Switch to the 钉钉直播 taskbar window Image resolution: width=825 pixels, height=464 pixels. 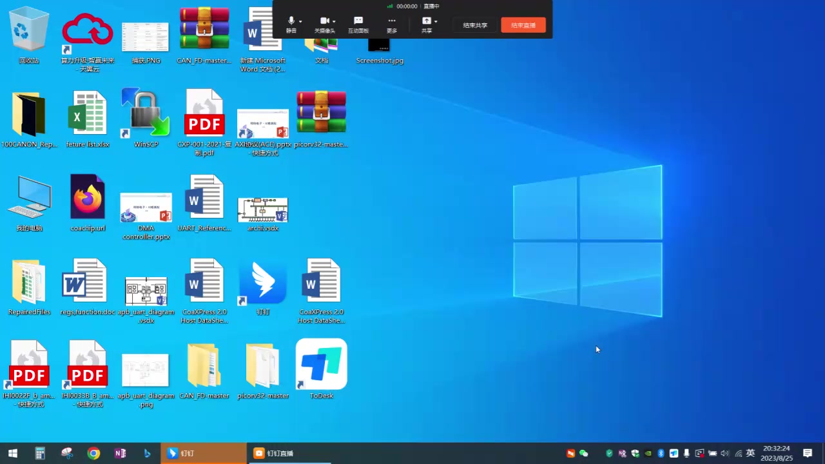289,453
